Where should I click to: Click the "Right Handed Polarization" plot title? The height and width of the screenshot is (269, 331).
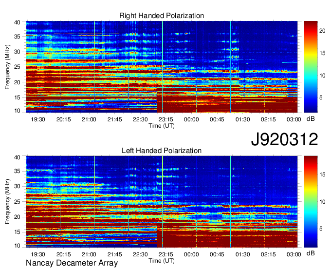[162, 16]
